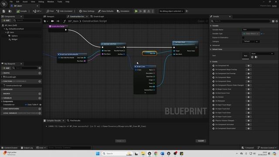The image size is (279, 157).
Task: Toggle visibility eye of Data Table variable
Action: click(41, 105)
